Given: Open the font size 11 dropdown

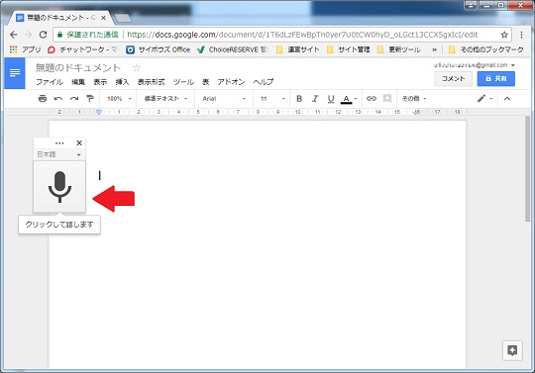Looking at the screenshot, I should click(x=271, y=99).
